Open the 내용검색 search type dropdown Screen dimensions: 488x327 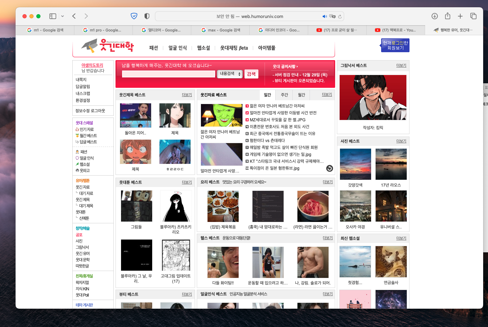click(x=230, y=74)
